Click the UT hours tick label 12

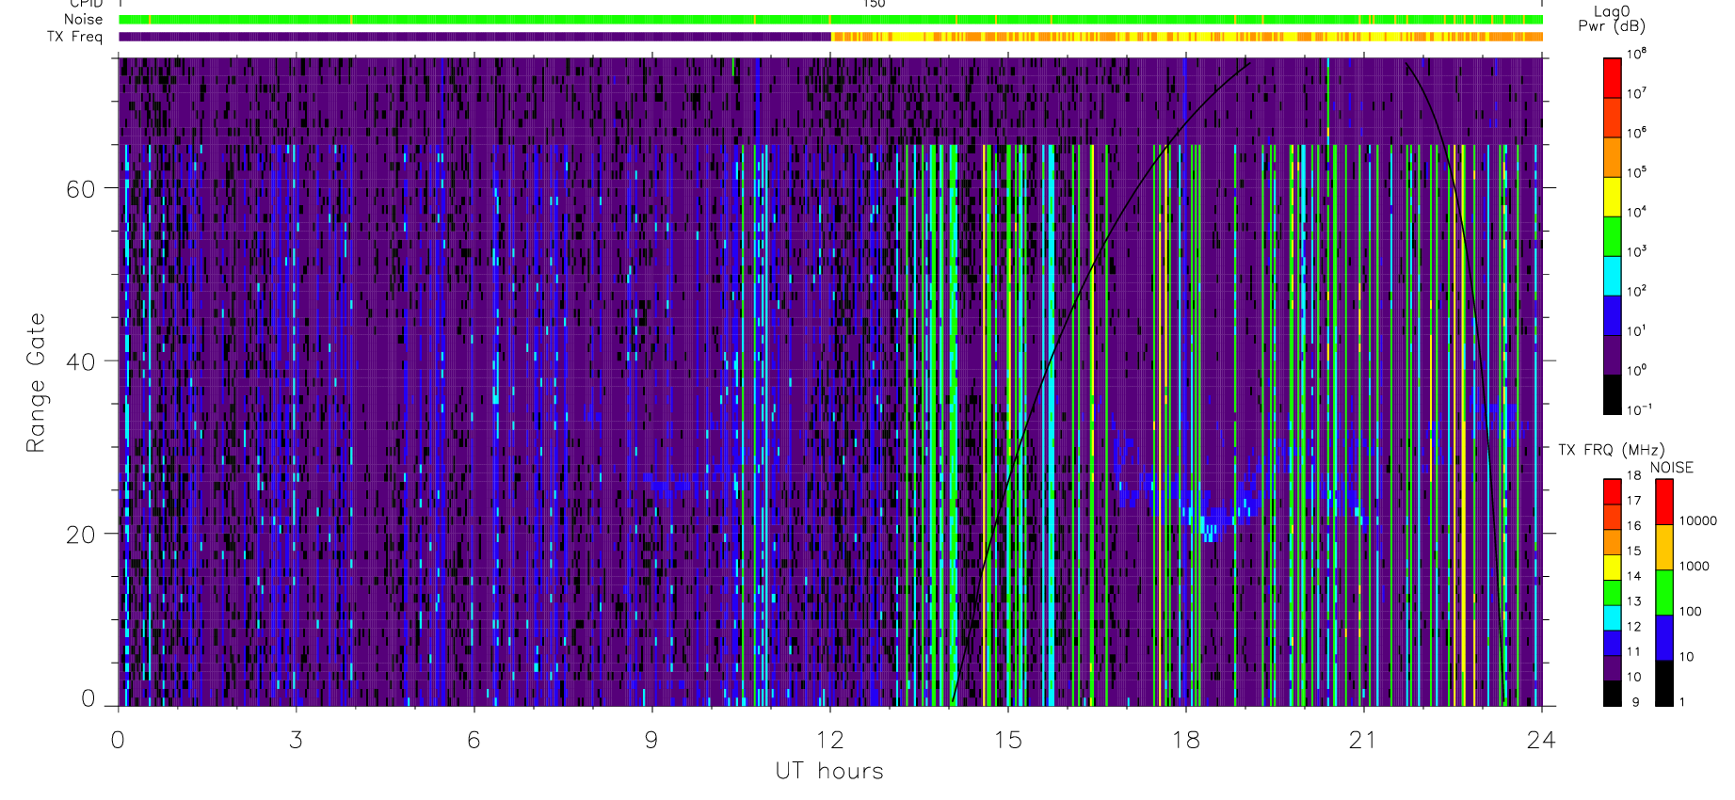point(829,740)
